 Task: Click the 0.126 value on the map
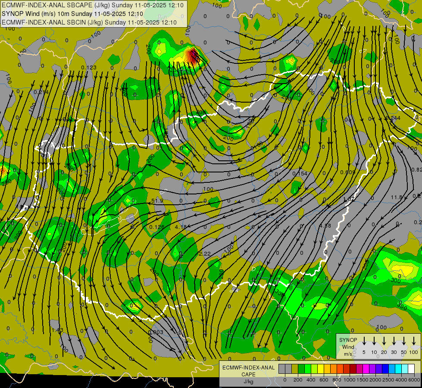pos(157,227)
